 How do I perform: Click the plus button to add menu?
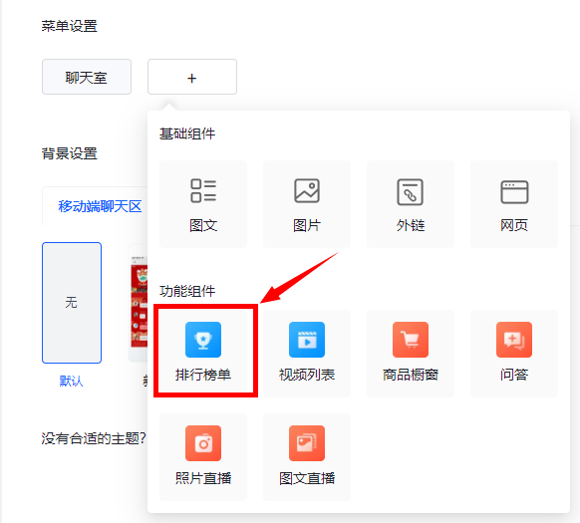[x=192, y=77]
